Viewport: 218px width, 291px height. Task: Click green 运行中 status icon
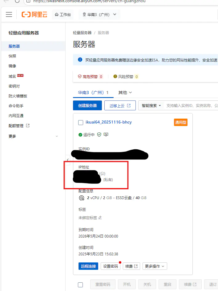80,135
